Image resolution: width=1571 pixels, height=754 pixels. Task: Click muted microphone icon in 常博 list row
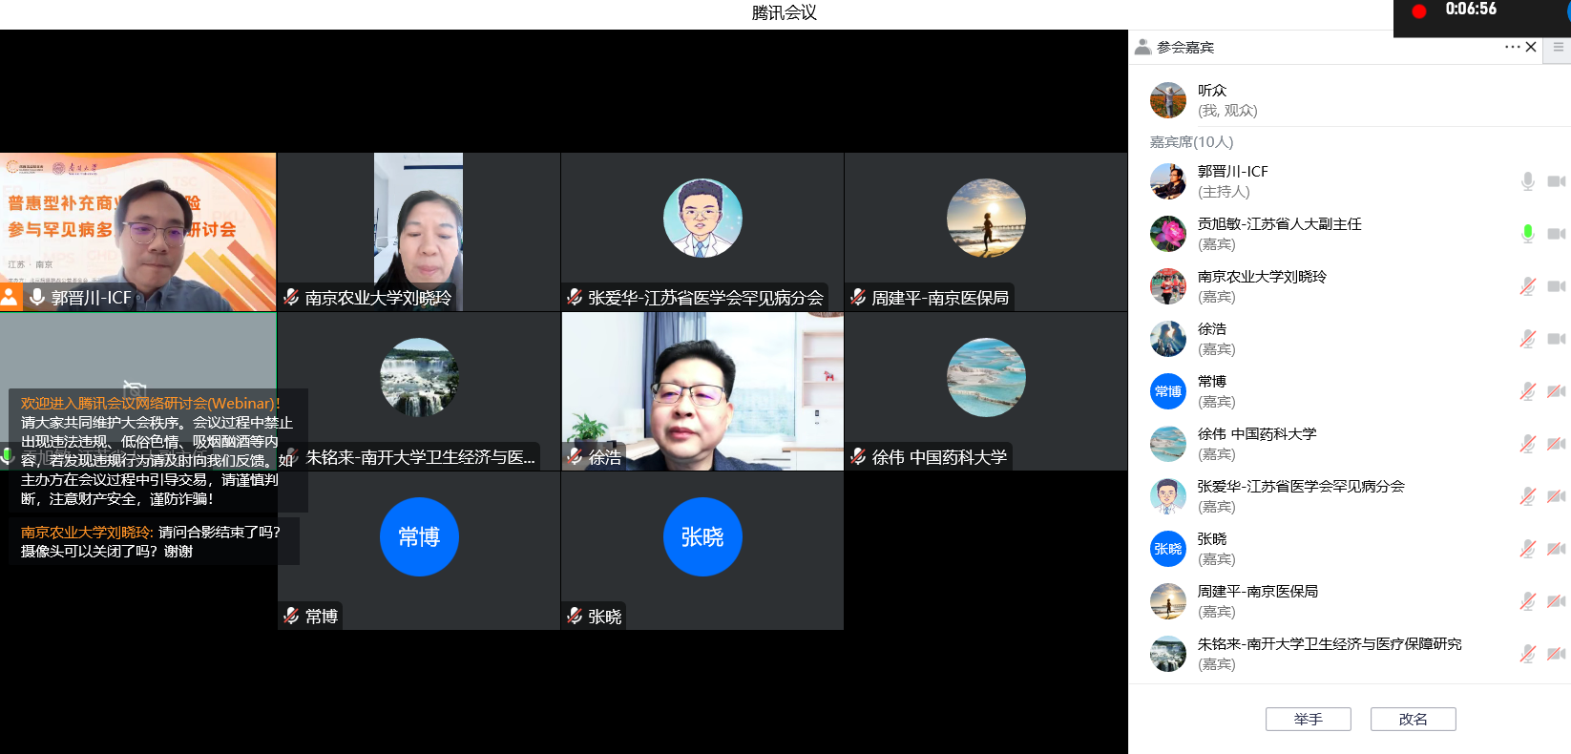[1528, 391]
